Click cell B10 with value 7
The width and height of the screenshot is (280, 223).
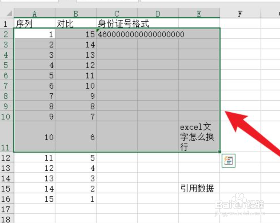[76, 116]
